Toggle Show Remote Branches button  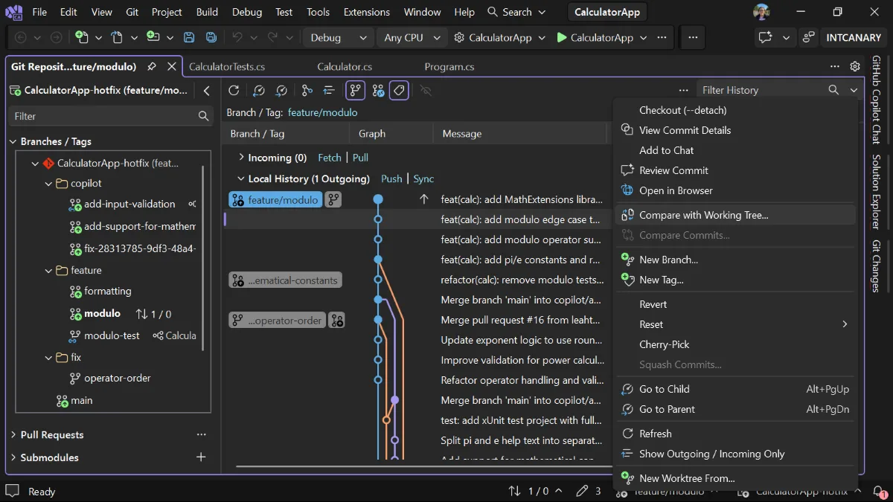pos(378,90)
